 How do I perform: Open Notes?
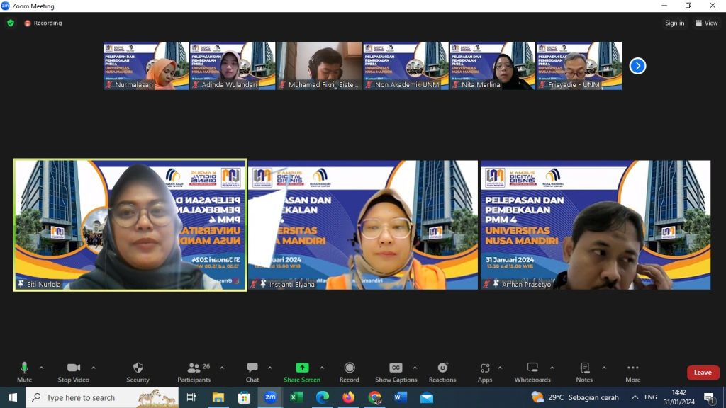point(584,373)
